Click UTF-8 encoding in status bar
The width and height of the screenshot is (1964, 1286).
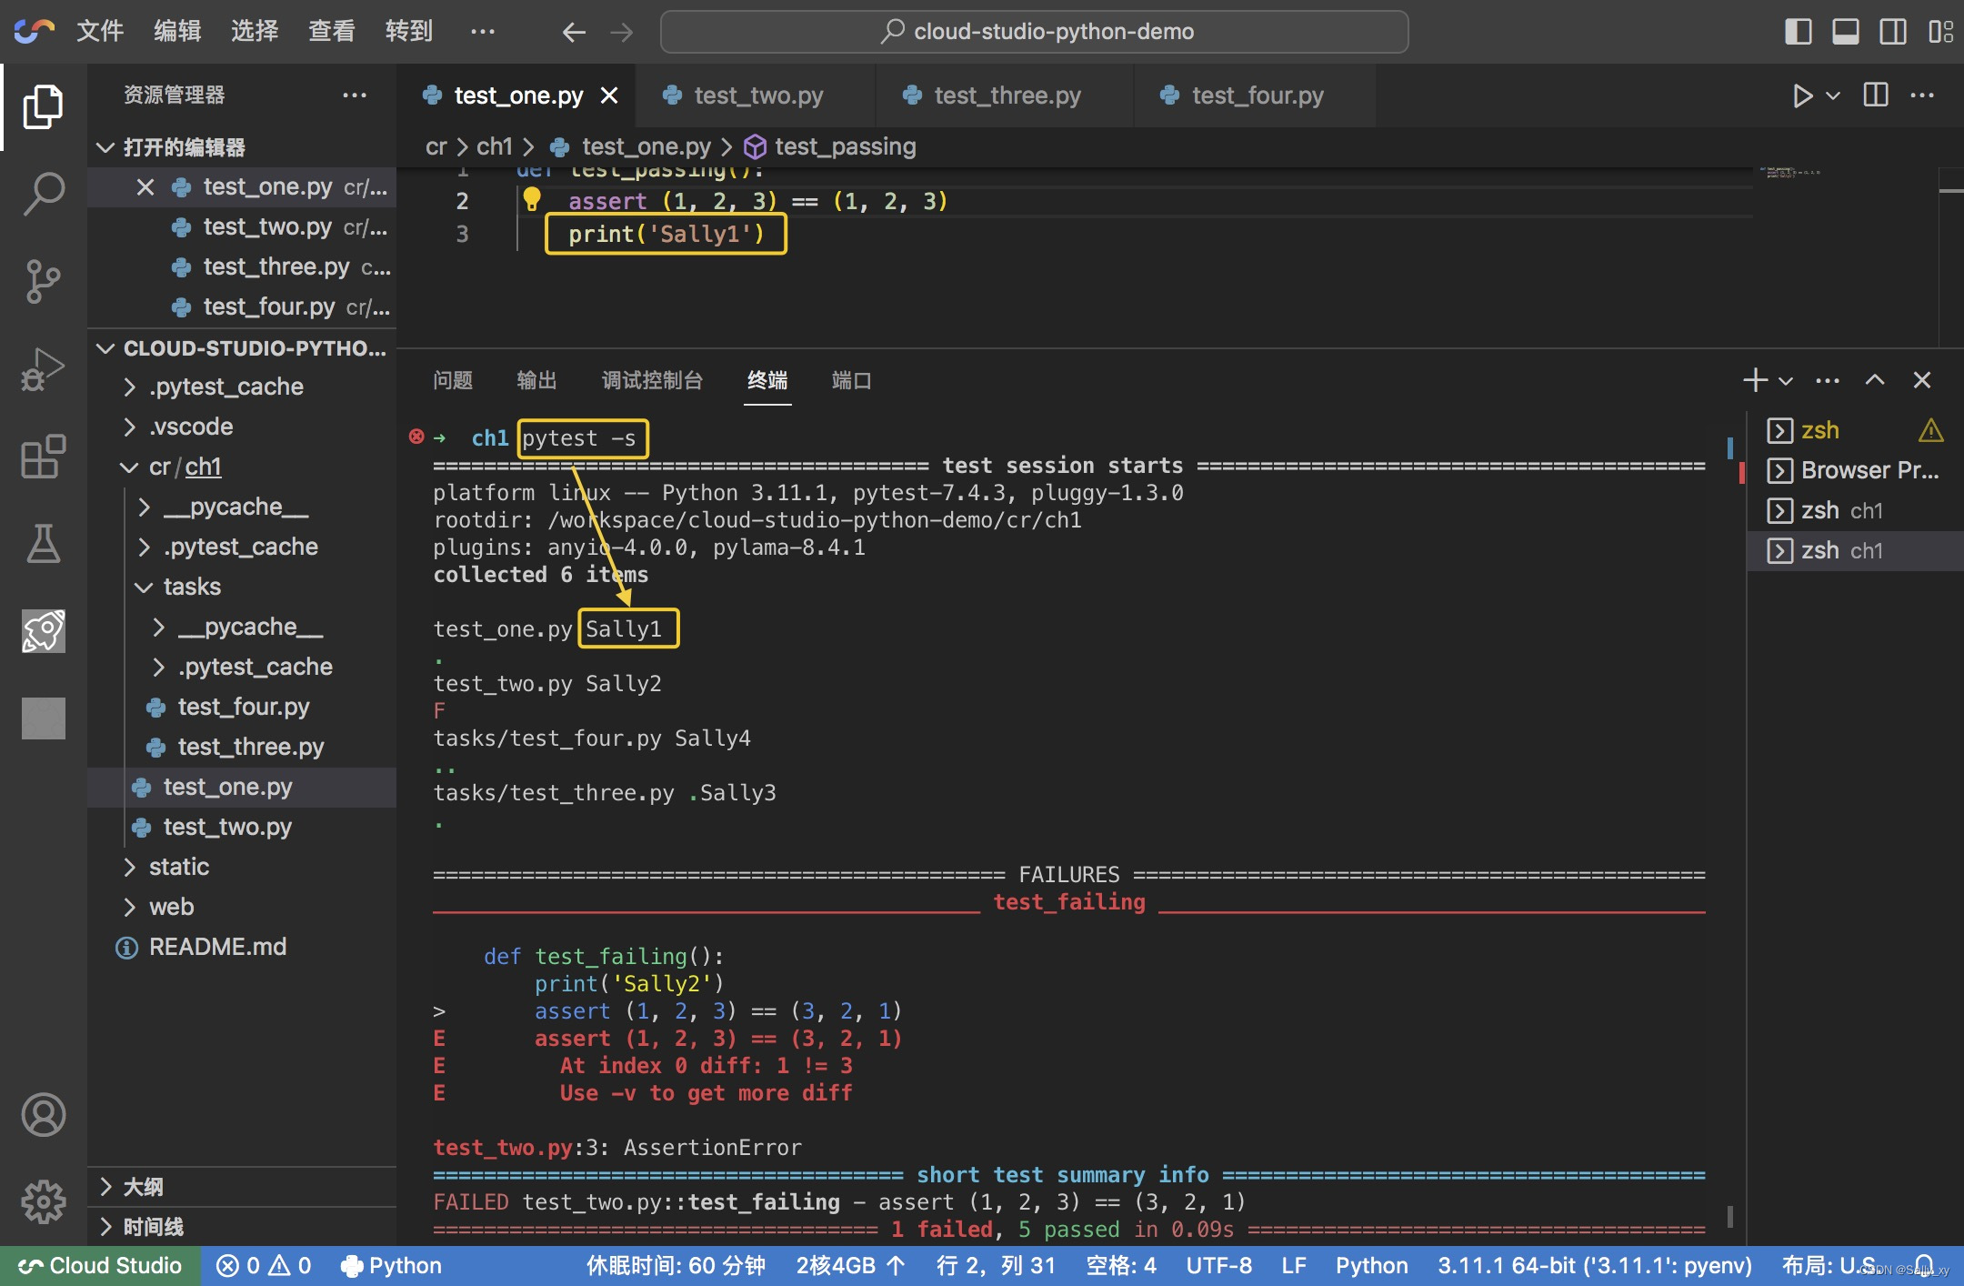1218,1266
